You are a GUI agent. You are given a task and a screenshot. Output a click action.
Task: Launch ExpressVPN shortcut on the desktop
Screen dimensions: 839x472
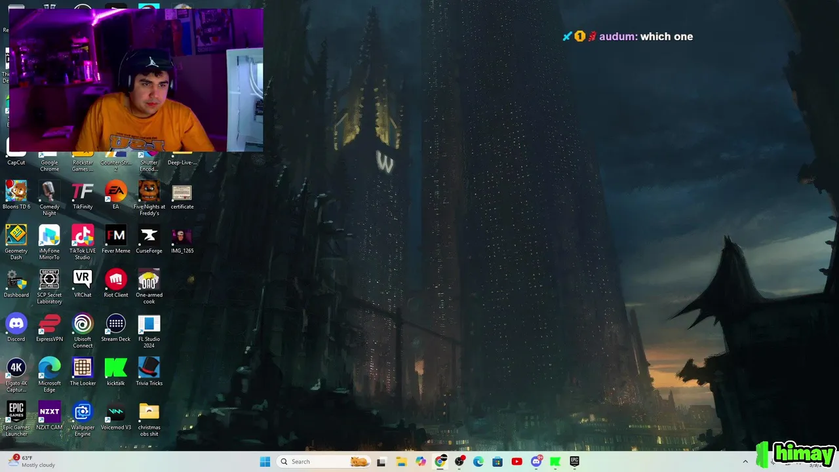pos(49,324)
